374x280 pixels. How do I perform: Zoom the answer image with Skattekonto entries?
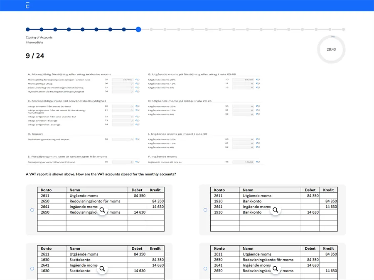click(x=102, y=269)
